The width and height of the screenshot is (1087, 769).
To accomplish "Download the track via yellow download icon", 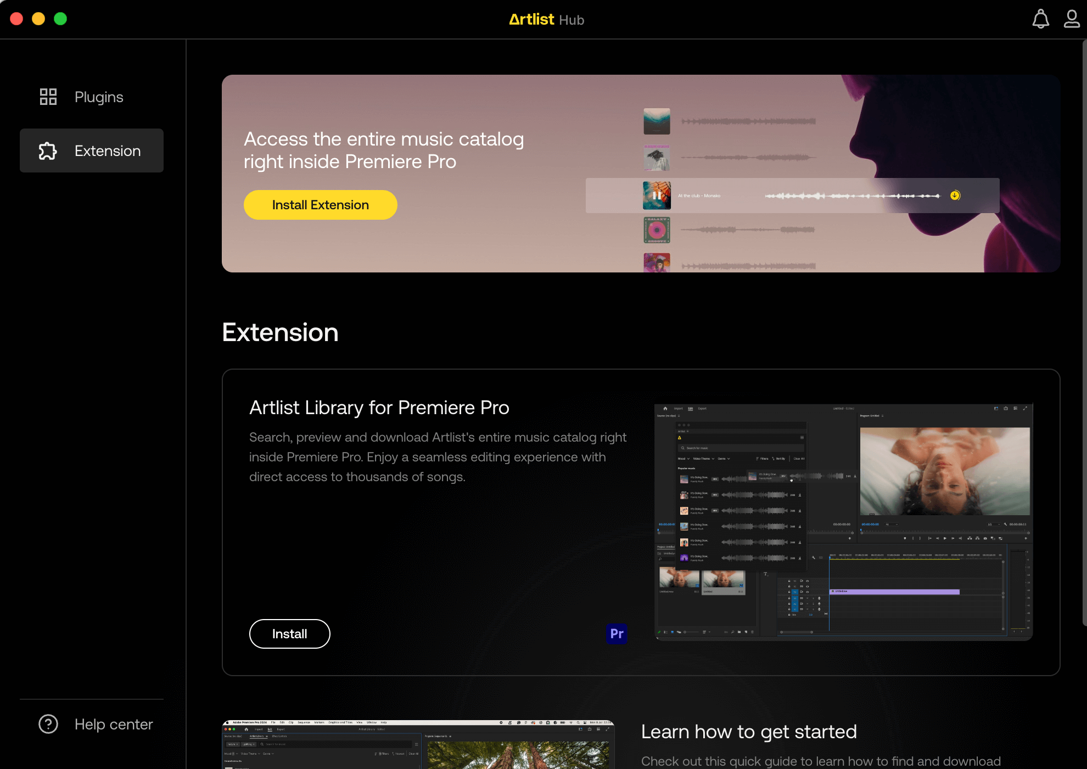I will [955, 194].
